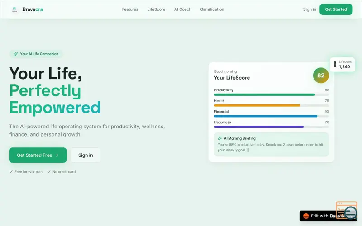Screen dimensions: 362x226
Task: Click the 82 LifeScore circle badge
Action: (x=321, y=75)
